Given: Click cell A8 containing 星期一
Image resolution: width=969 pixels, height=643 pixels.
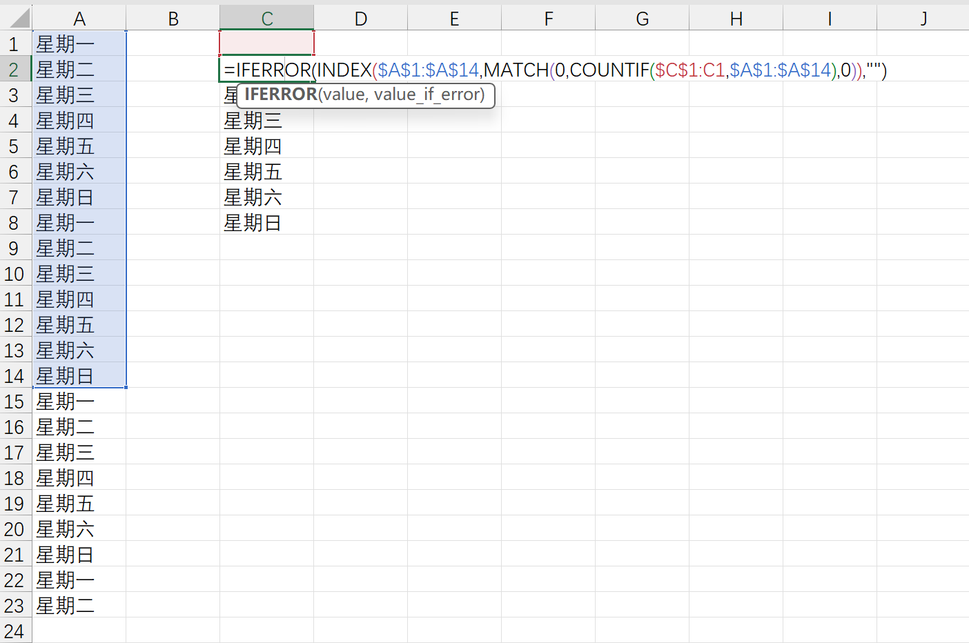Looking at the screenshot, I should [79, 222].
